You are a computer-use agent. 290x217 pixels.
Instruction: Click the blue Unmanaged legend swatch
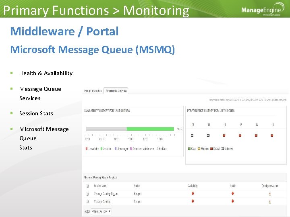pos(116,149)
